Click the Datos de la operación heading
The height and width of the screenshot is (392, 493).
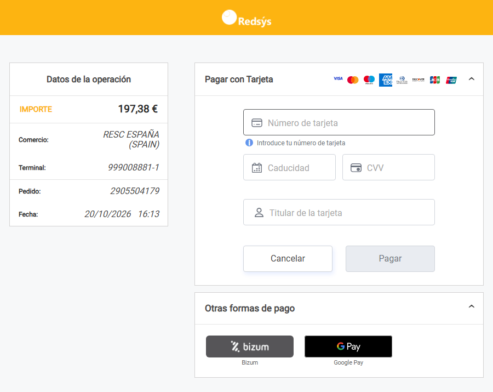[89, 79]
